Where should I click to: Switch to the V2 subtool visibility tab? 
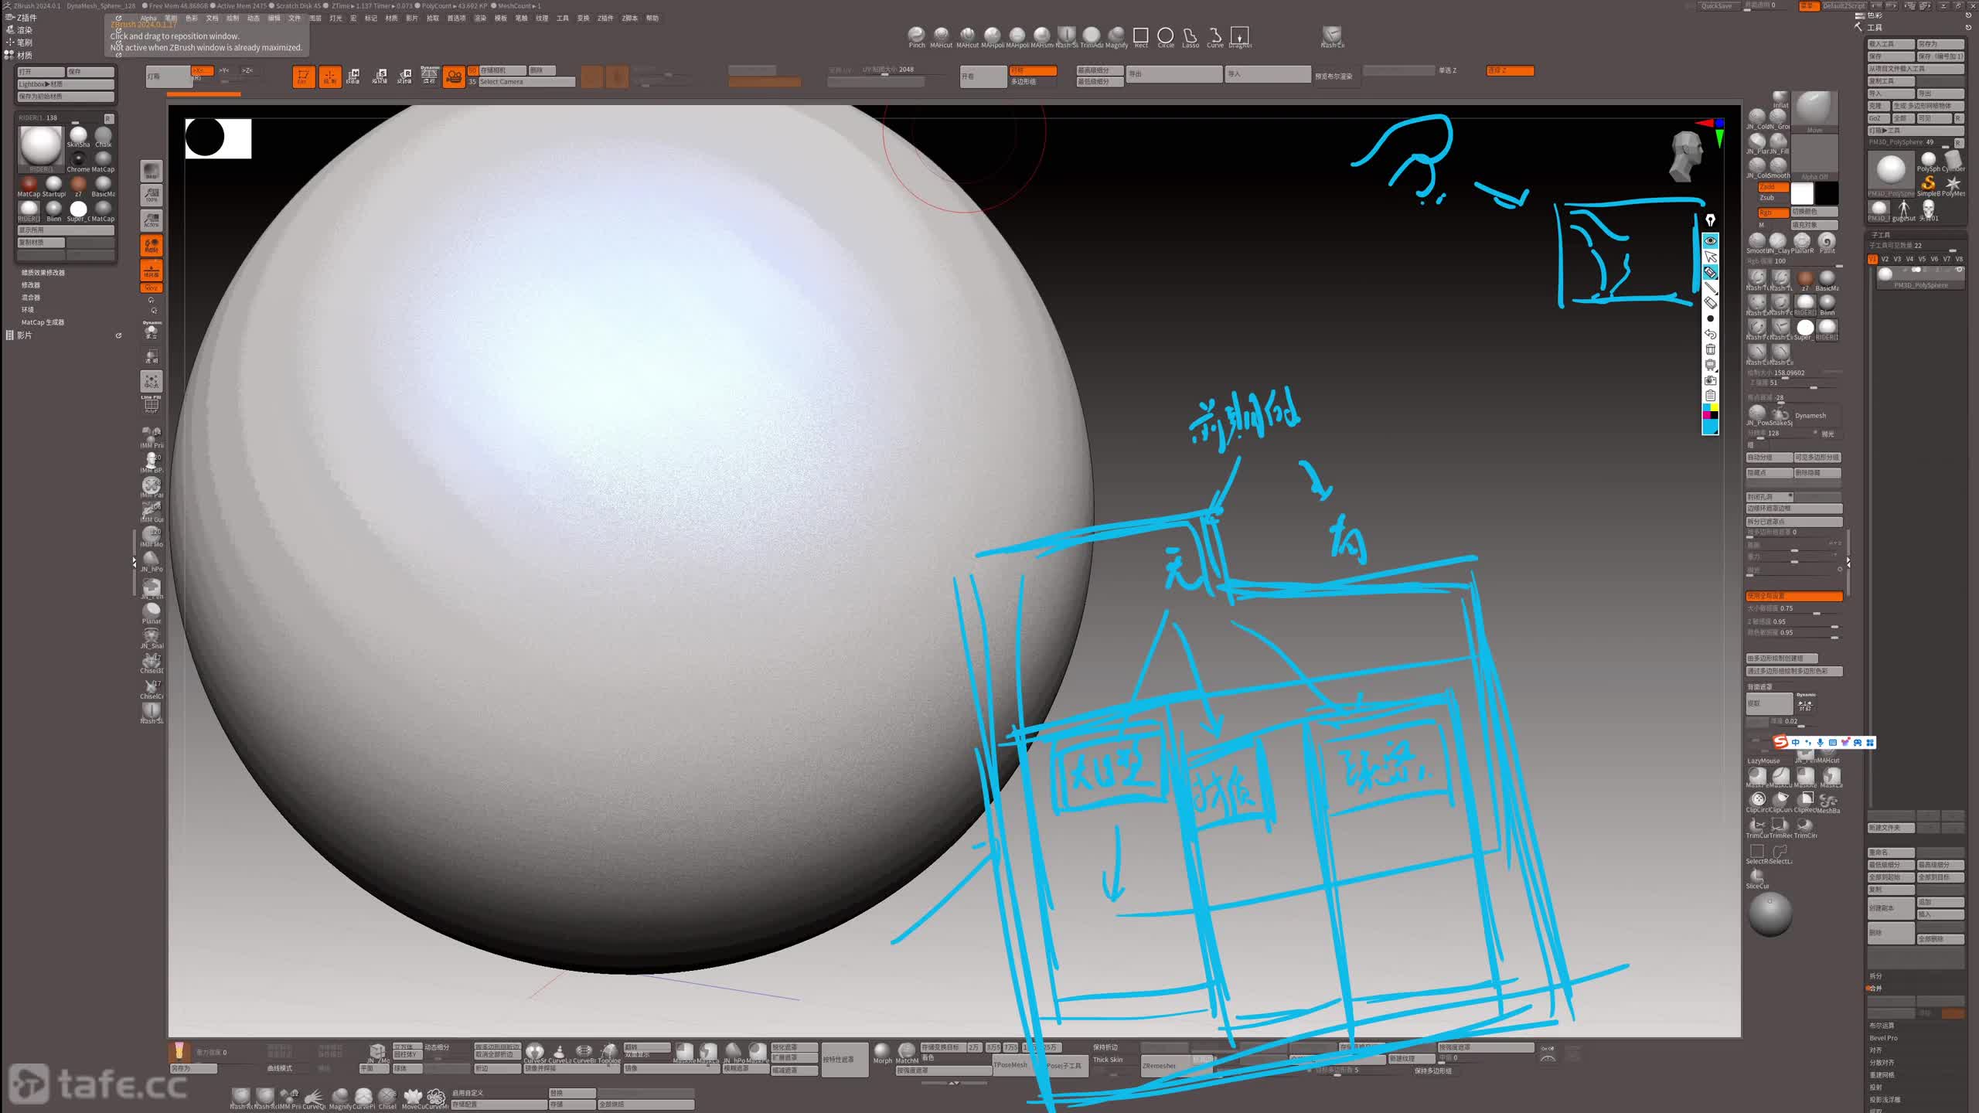point(1885,259)
